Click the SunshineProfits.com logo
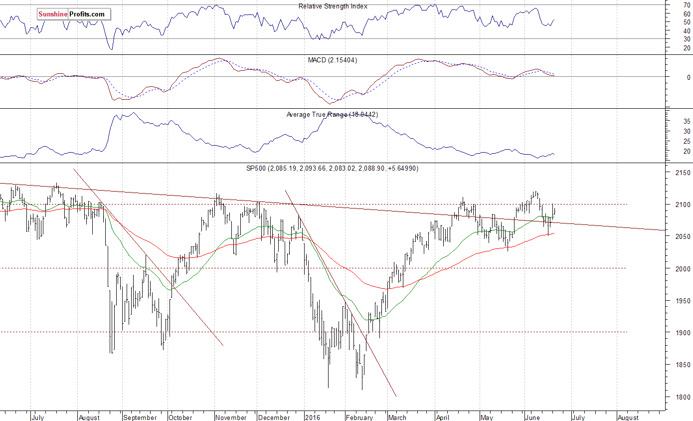 74,14
